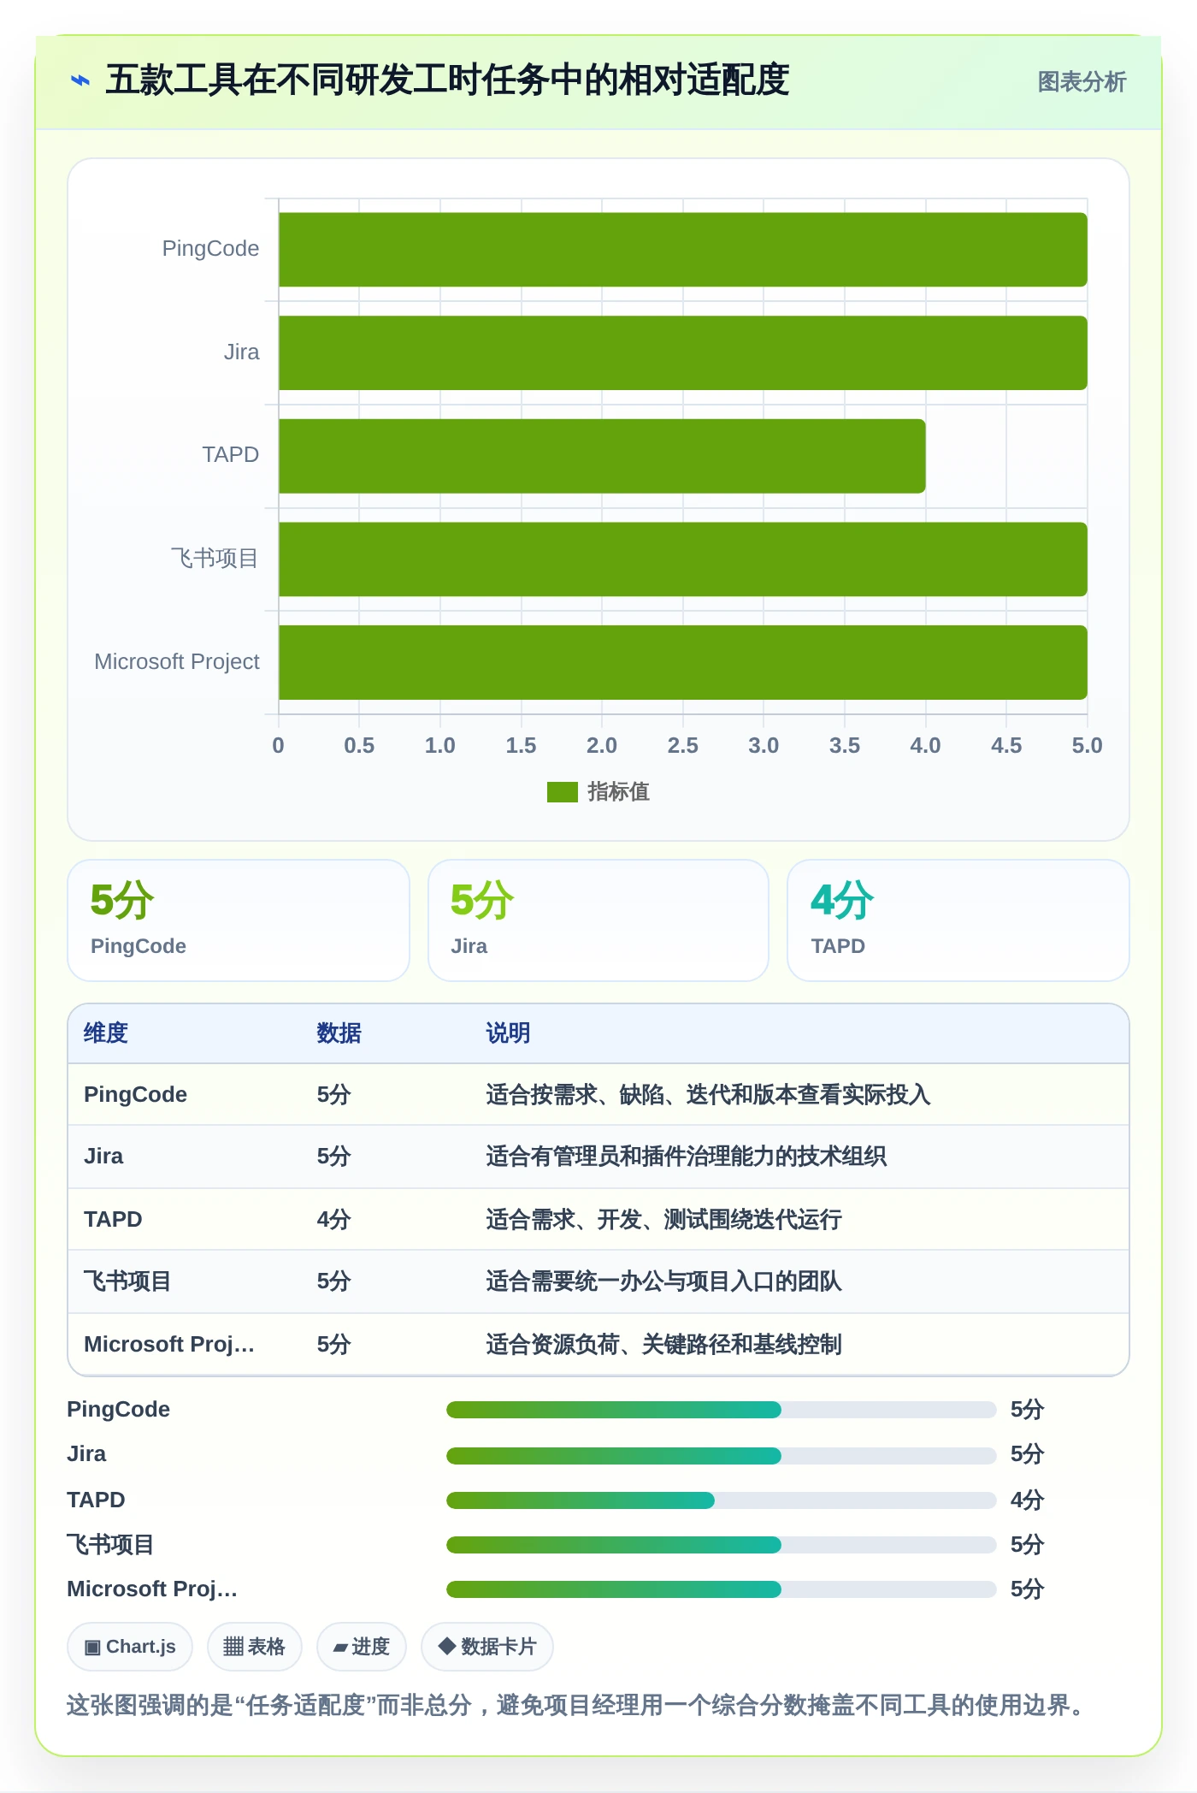Click the 图表分析 label in the header

pyautogui.click(x=1082, y=82)
